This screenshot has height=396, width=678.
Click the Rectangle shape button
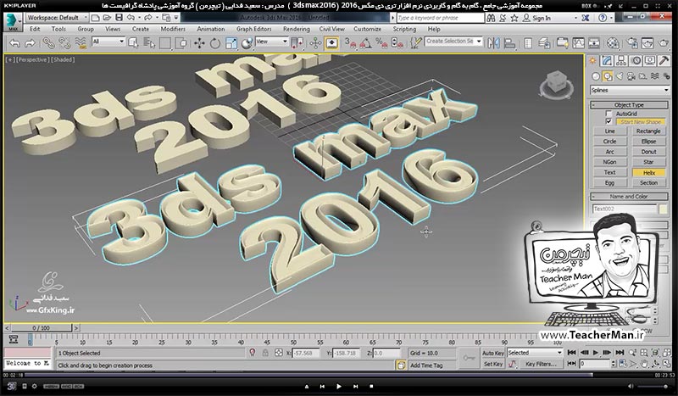click(x=648, y=131)
